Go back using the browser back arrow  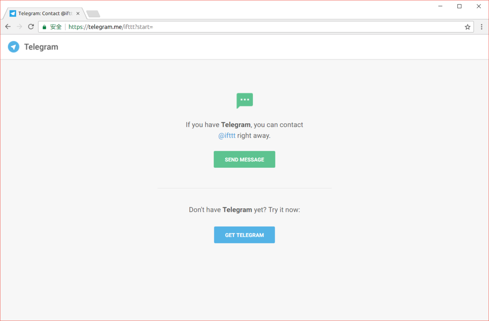tap(8, 27)
